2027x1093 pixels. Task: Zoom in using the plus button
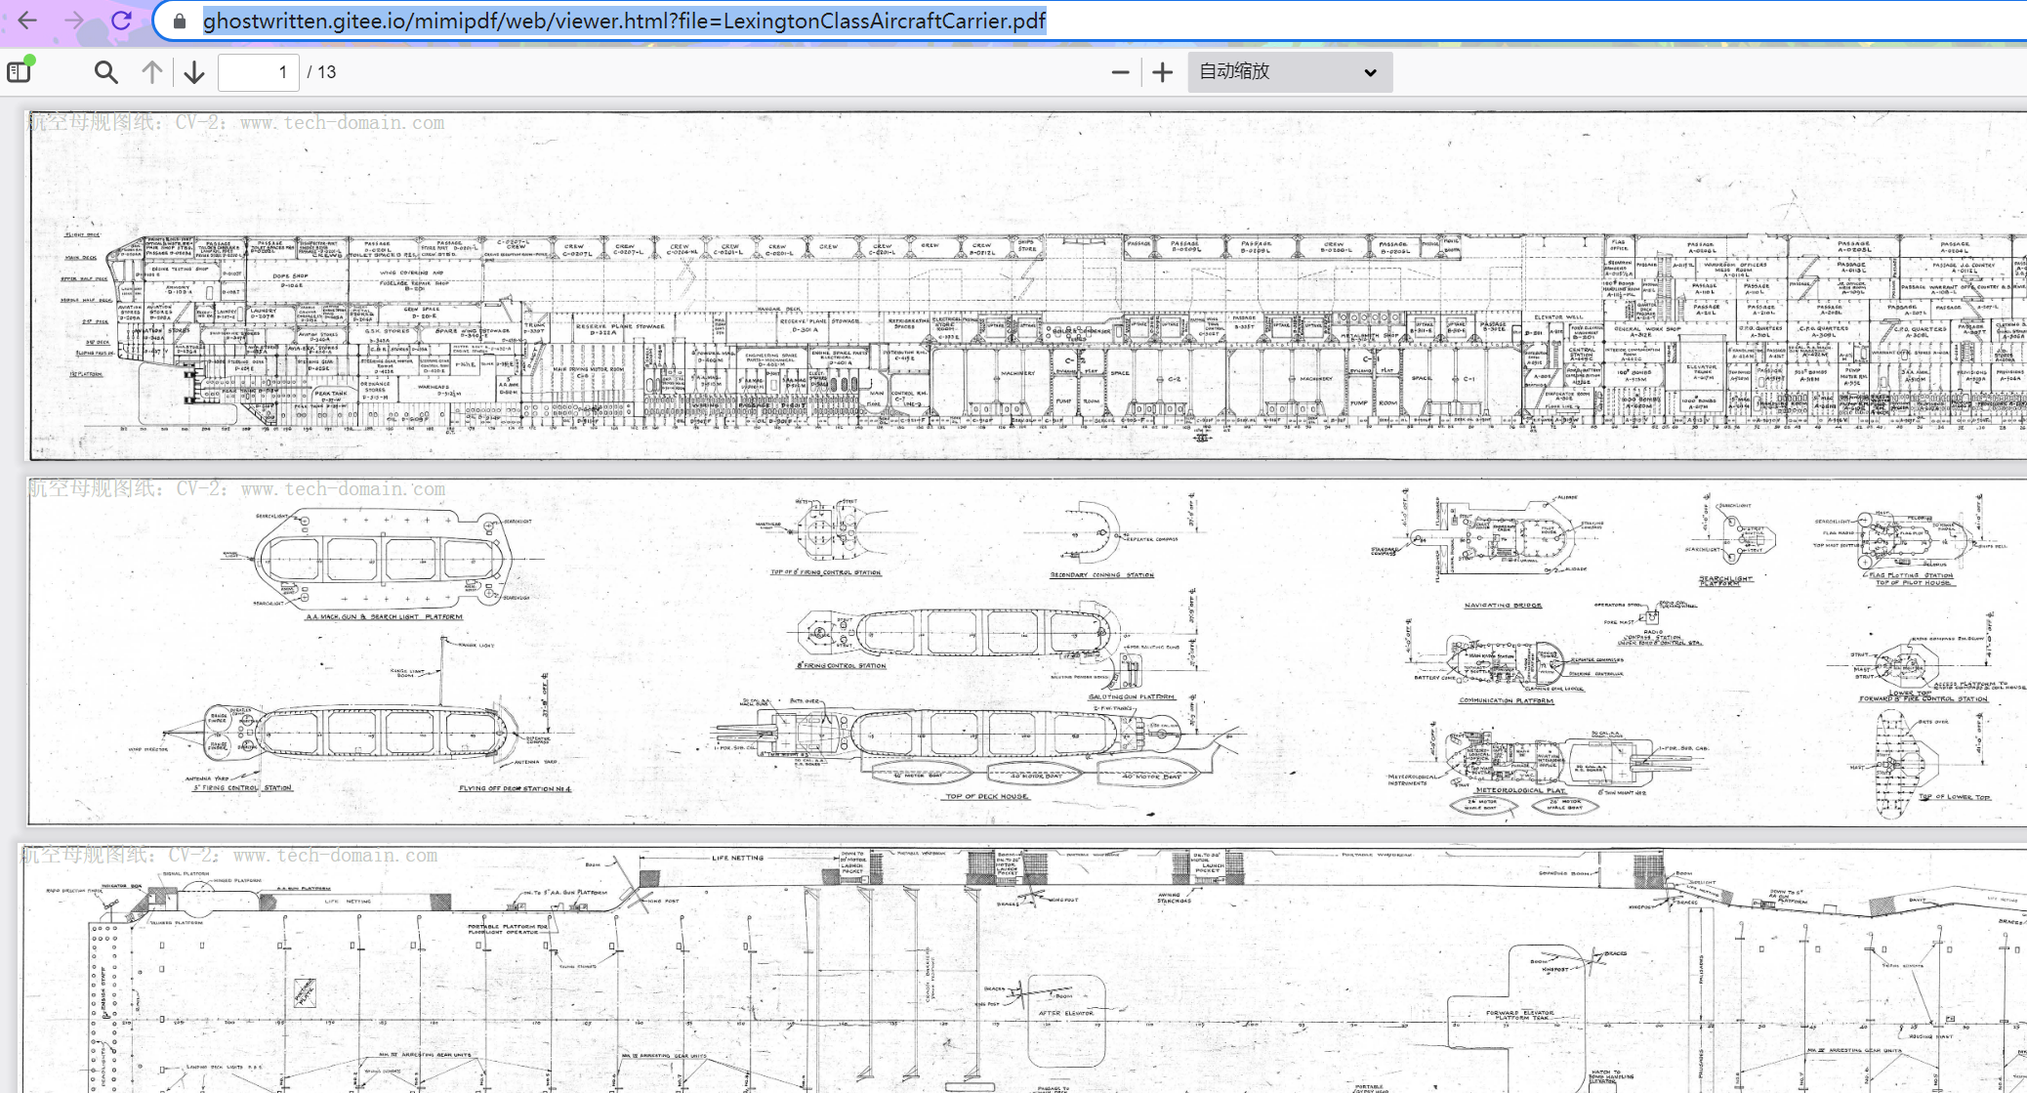[x=1162, y=72]
